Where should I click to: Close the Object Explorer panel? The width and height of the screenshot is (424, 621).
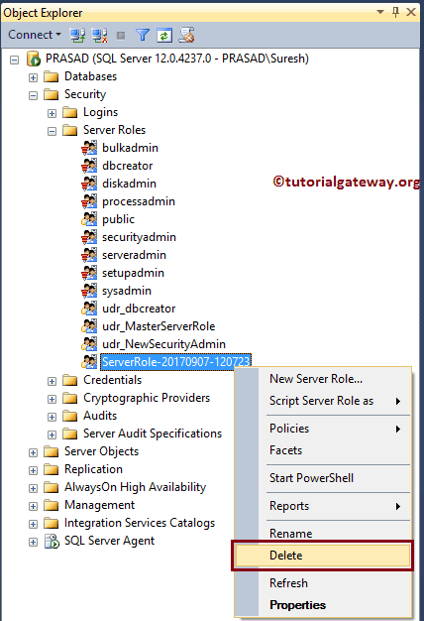point(411,12)
